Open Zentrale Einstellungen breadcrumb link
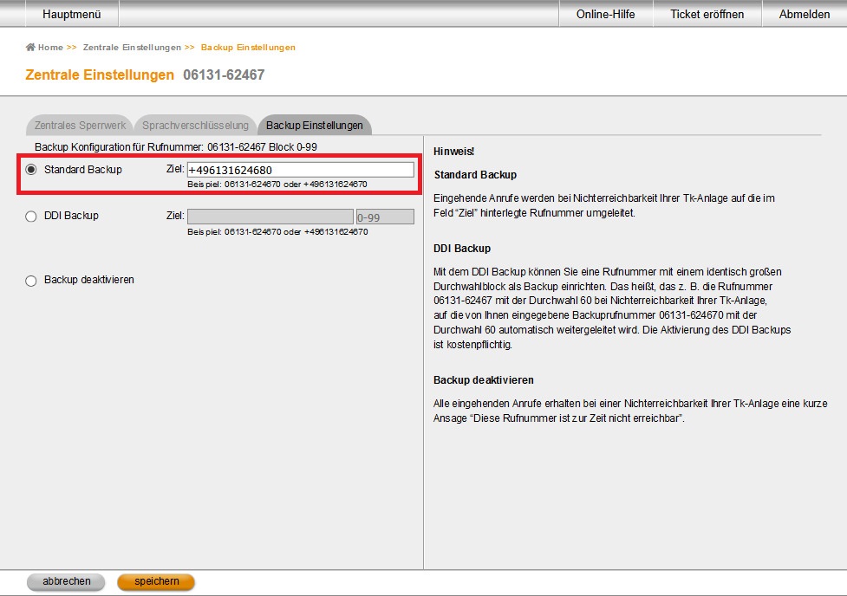Image resolution: width=847 pixels, height=596 pixels. click(x=132, y=48)
